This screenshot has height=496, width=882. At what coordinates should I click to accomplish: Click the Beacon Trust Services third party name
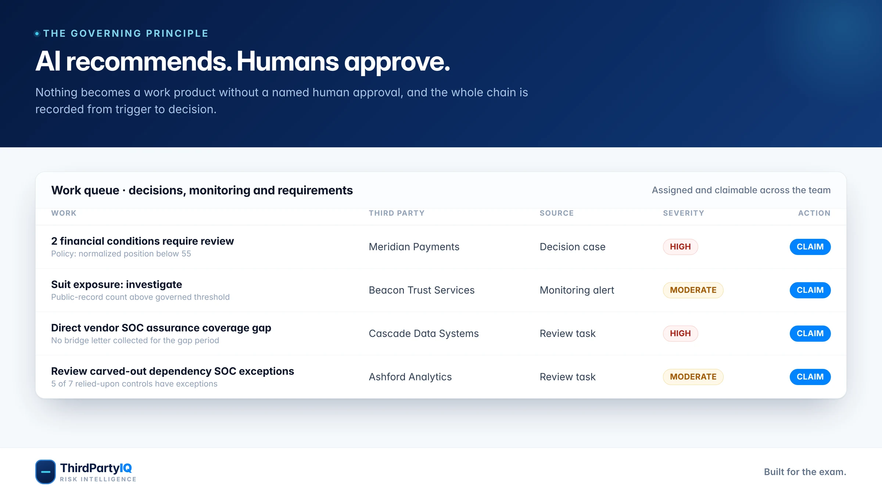tap(422, 290)
